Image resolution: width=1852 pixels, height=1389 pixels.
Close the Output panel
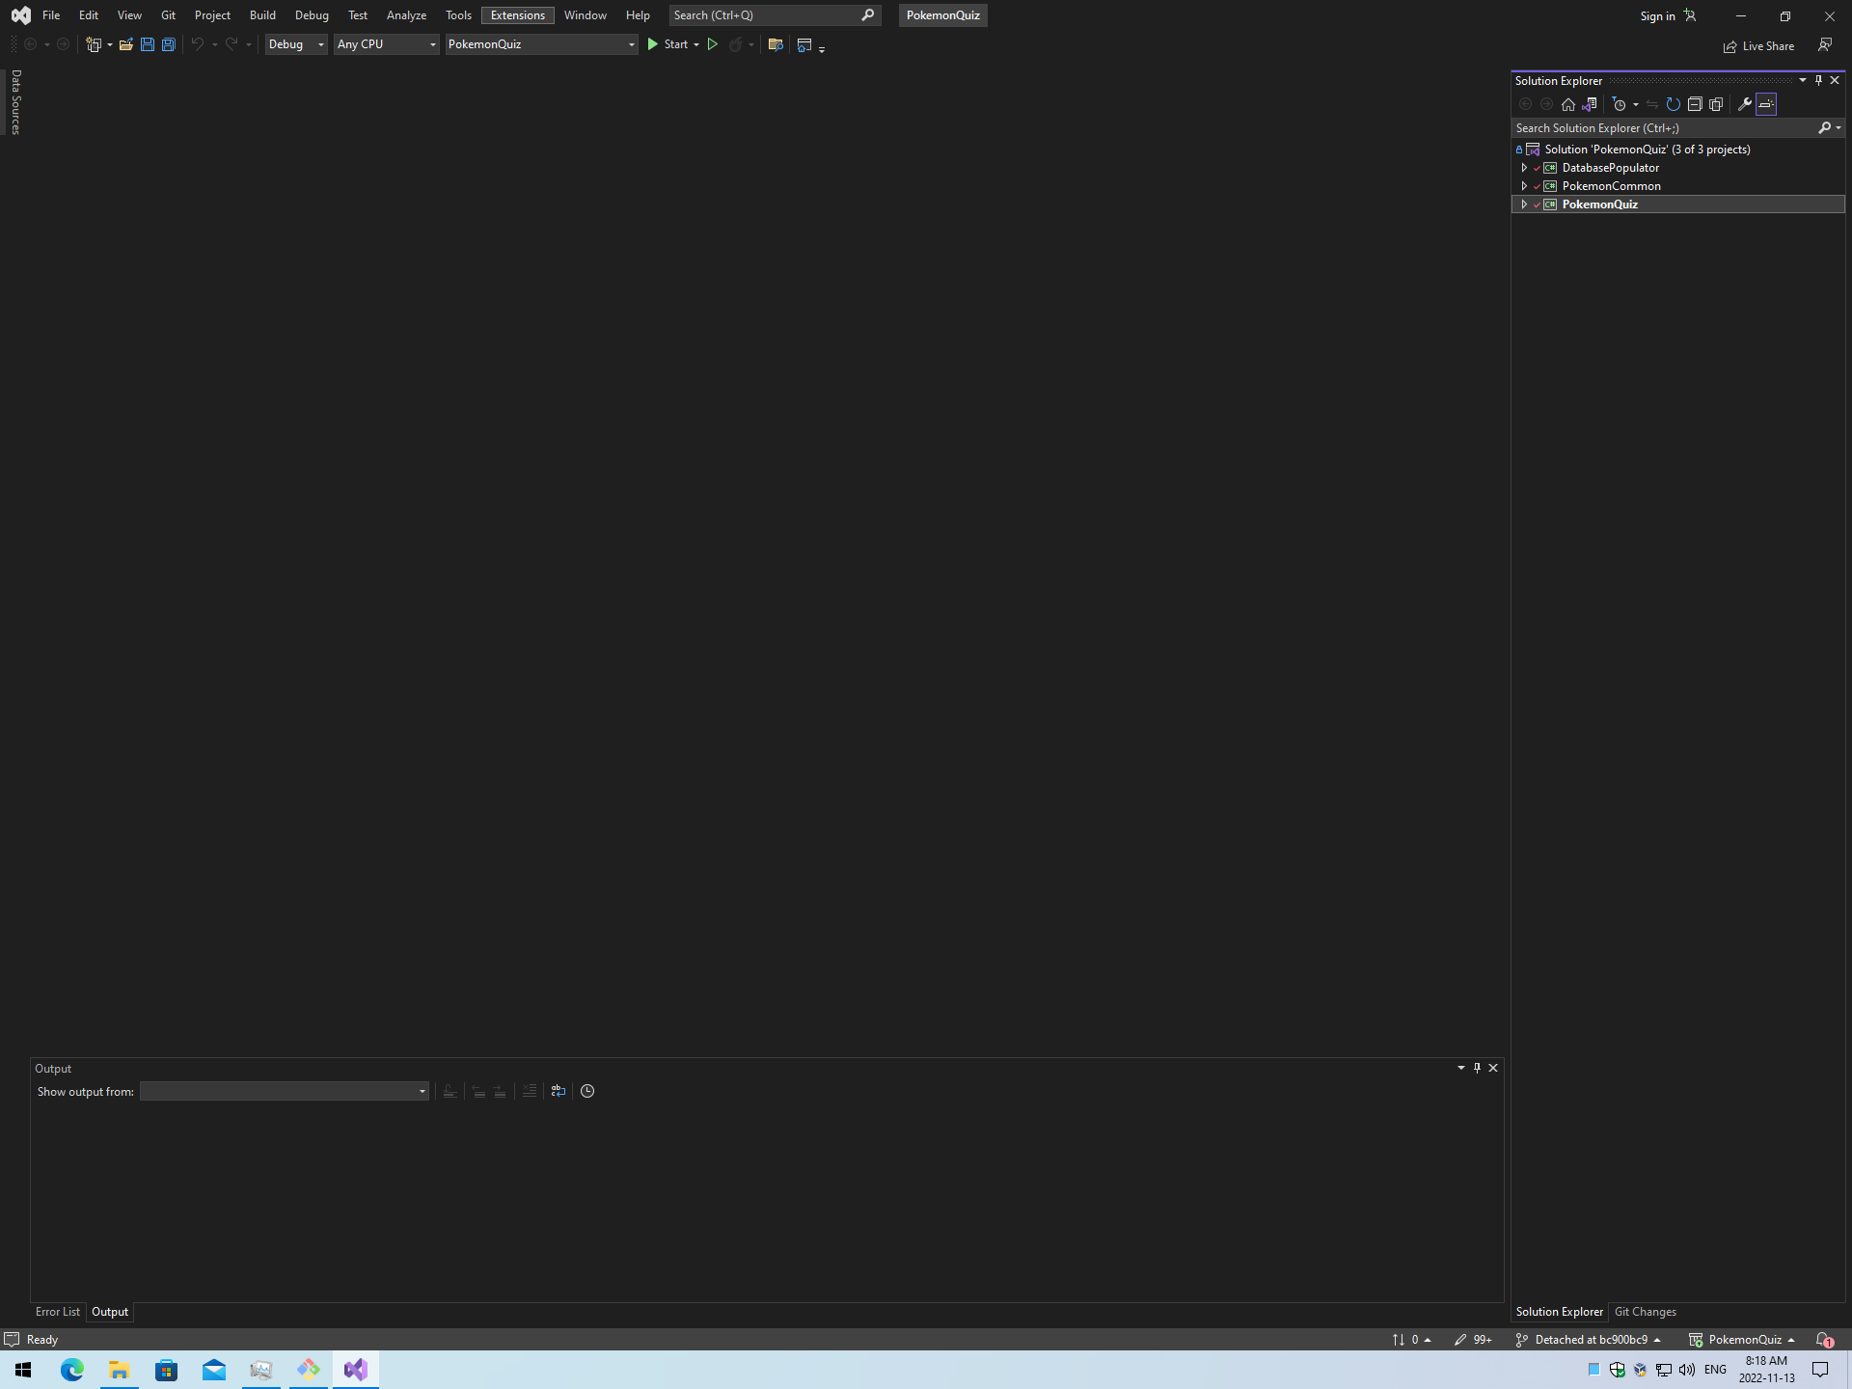1493,1068
